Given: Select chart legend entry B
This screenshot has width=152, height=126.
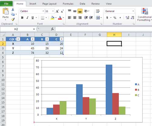Looking at the screenshot, I should [137, 90].
